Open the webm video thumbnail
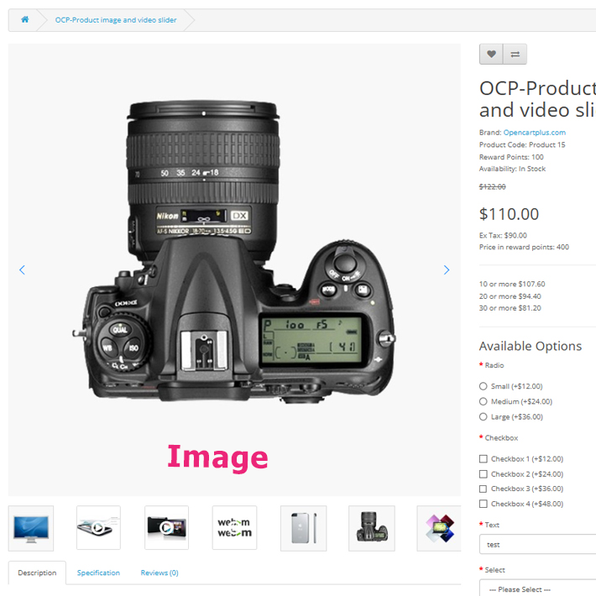 234,527
